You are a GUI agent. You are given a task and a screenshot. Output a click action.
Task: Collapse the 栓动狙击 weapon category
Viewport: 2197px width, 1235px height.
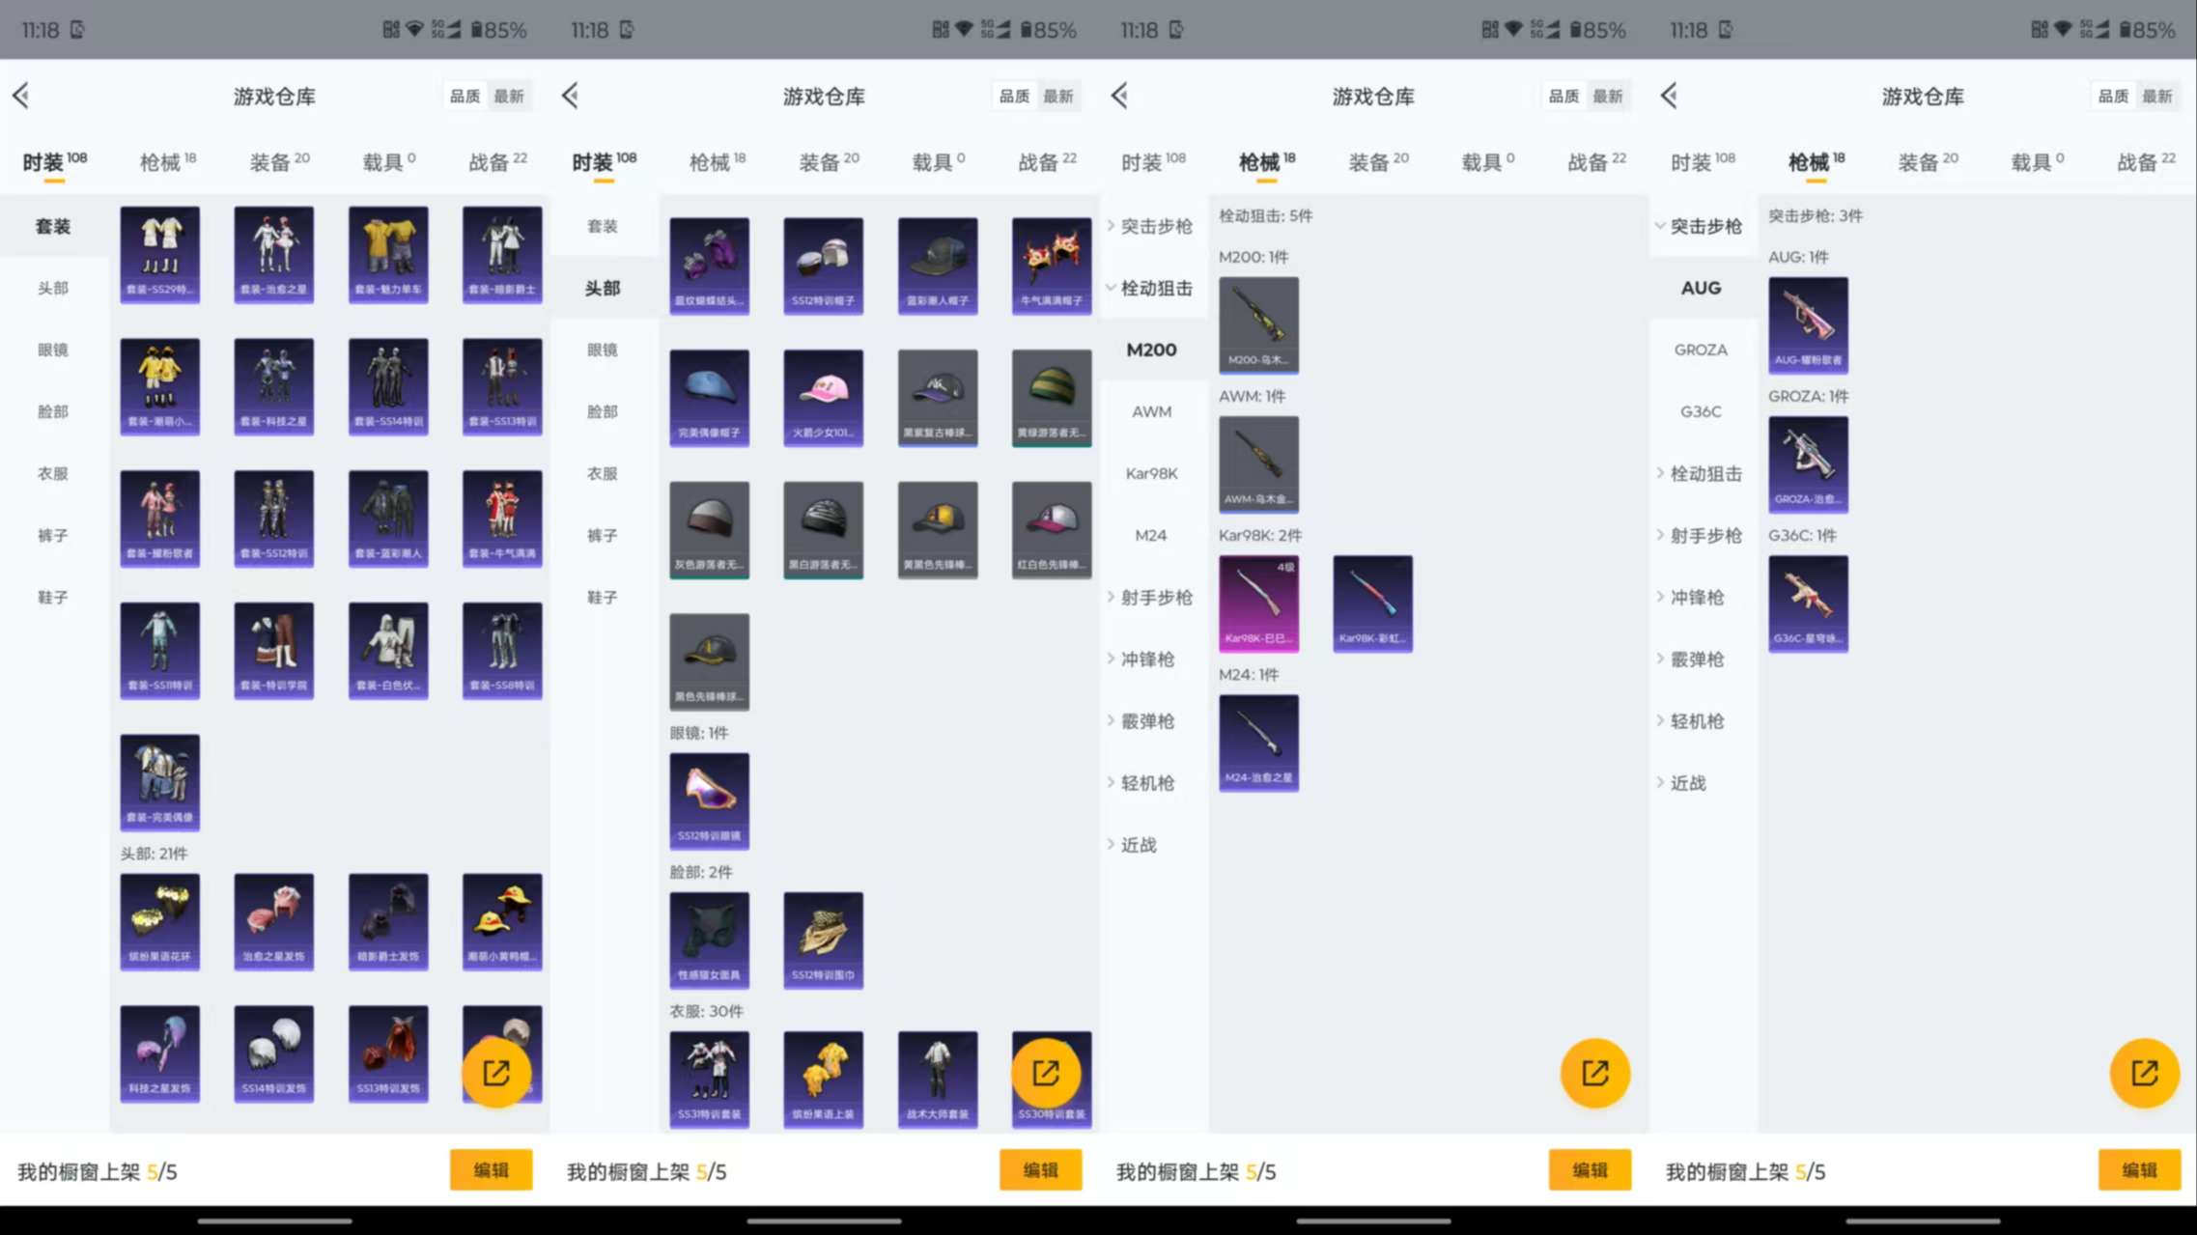point(1155,288)
